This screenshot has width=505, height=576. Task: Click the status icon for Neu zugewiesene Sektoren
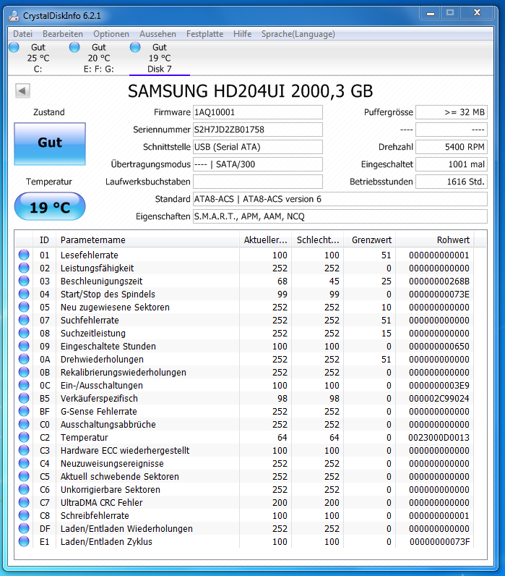[x=24, y=307]
